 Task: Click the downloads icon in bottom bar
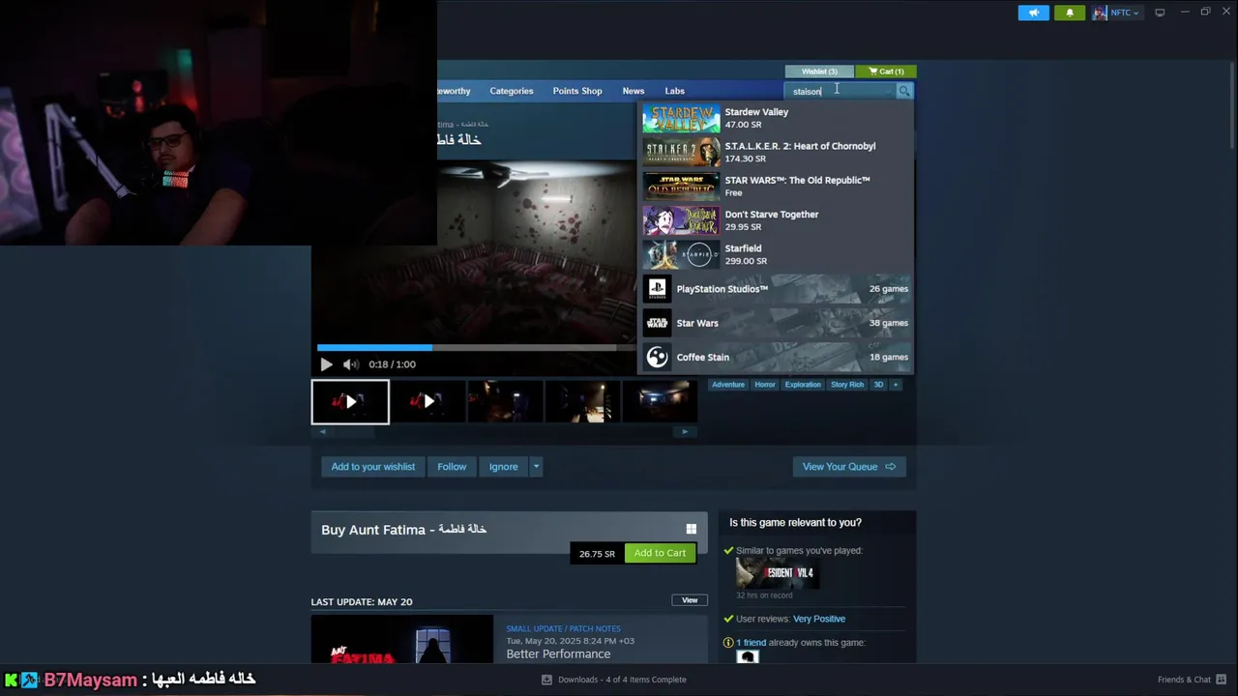[x=546, y=680]
